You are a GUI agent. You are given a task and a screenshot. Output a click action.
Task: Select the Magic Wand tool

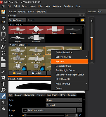[4, 71]
